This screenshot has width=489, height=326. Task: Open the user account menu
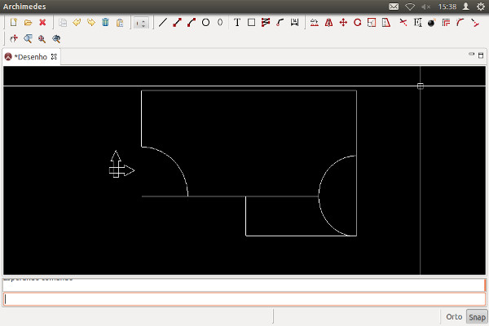pyautogui.click(x=466, y=7)
